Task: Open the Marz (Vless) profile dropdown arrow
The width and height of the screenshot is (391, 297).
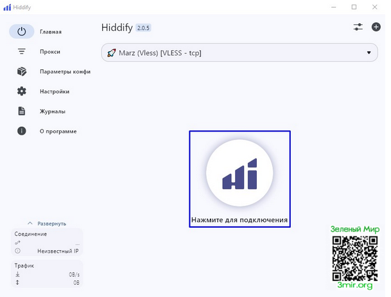Action: (369, 53)
